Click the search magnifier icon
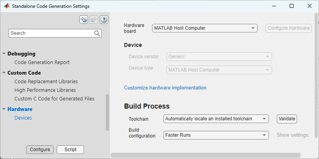Screen dimensions: 319x159 [x=97, y=33]
